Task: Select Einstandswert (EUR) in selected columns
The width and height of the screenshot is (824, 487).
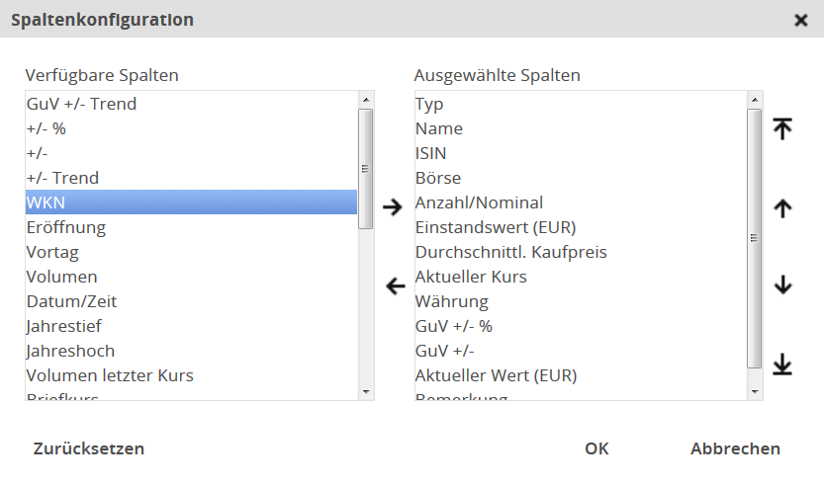Action: 580,227
